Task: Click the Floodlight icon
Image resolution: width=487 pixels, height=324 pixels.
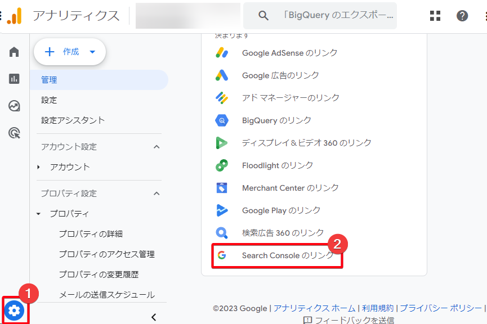Action: click(222, 165)
